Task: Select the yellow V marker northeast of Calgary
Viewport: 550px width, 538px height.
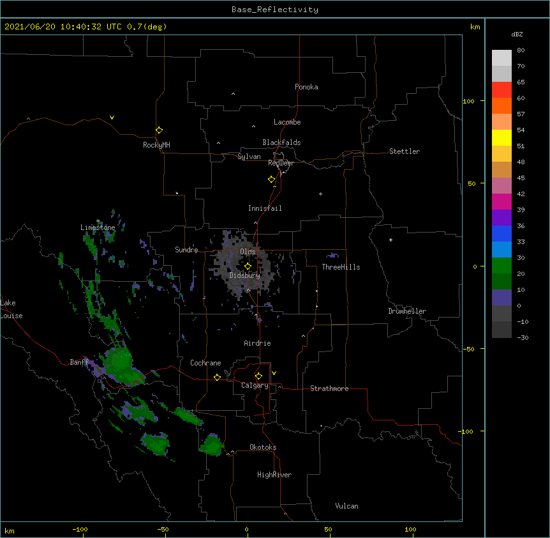Action: tap(274, 373)
